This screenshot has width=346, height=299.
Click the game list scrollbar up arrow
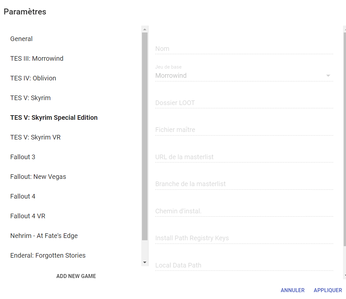pyautogui.click(x=145, y=29)
